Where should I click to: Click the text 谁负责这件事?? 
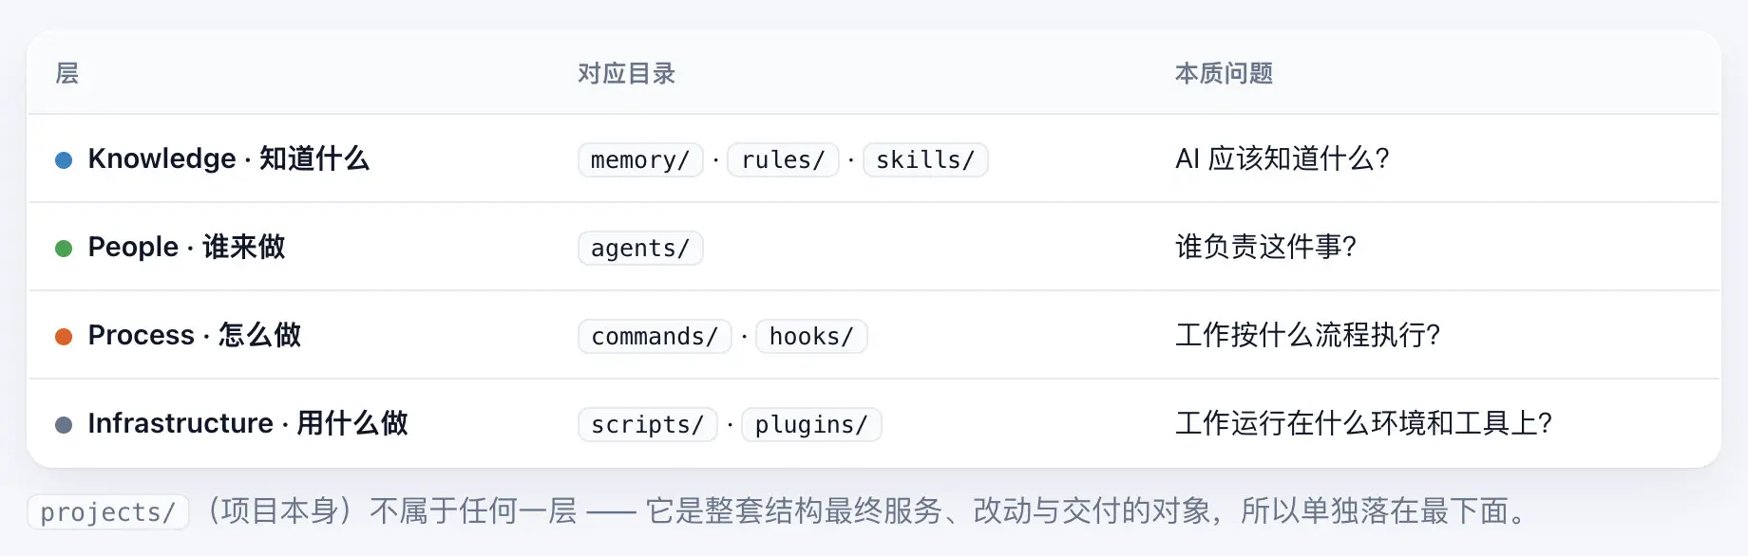(x=1266, y=247)
